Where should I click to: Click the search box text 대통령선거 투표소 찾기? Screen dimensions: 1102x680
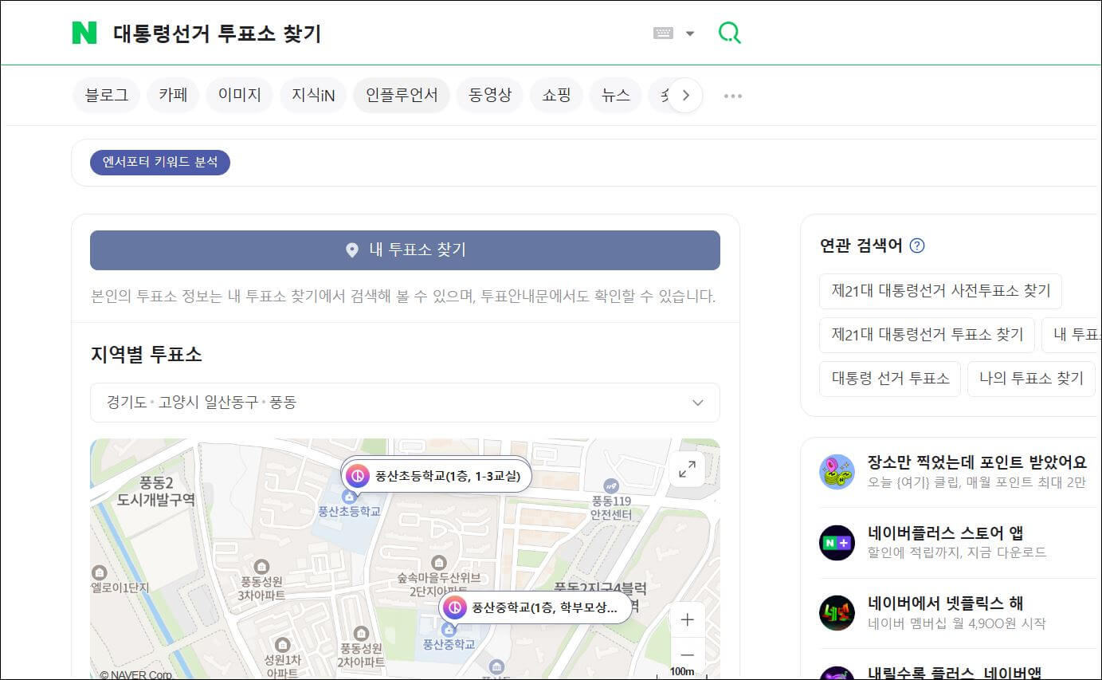[x=217, y=33]
